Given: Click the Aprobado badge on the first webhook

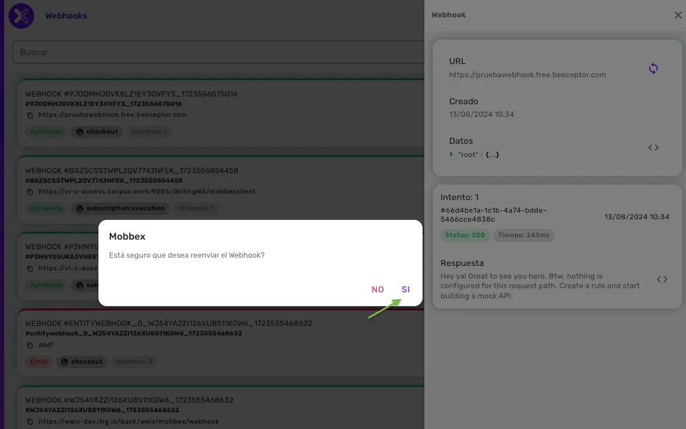Looking at the screenshot, I should coord(46,131).
